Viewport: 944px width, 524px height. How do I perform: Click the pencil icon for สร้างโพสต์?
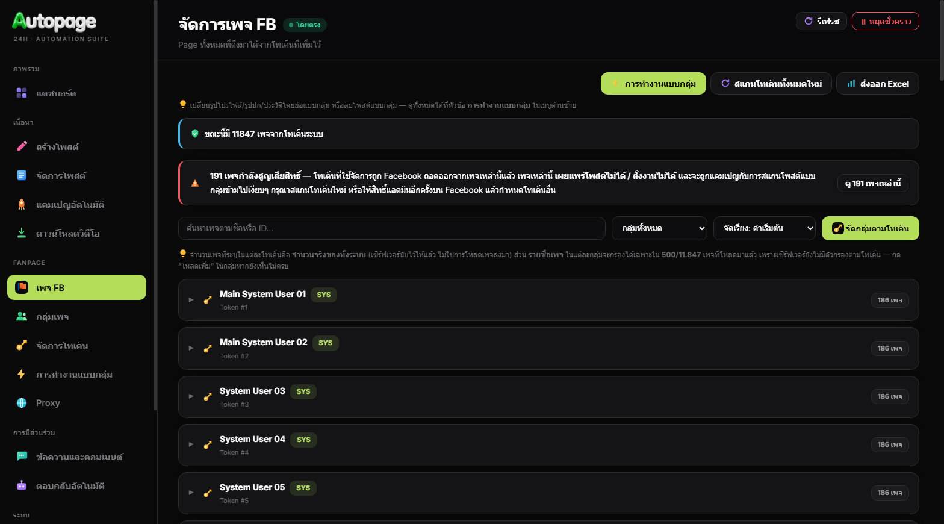(x=22, y=146)
